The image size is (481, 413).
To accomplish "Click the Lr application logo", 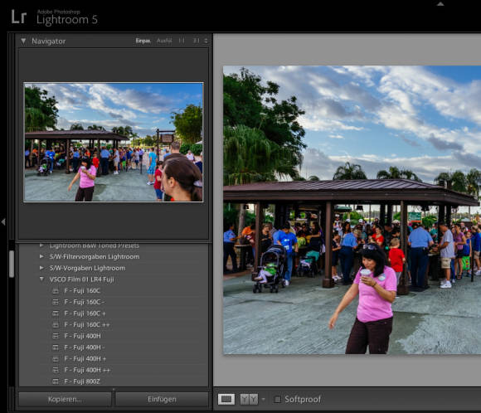I will tap(19, 17).
